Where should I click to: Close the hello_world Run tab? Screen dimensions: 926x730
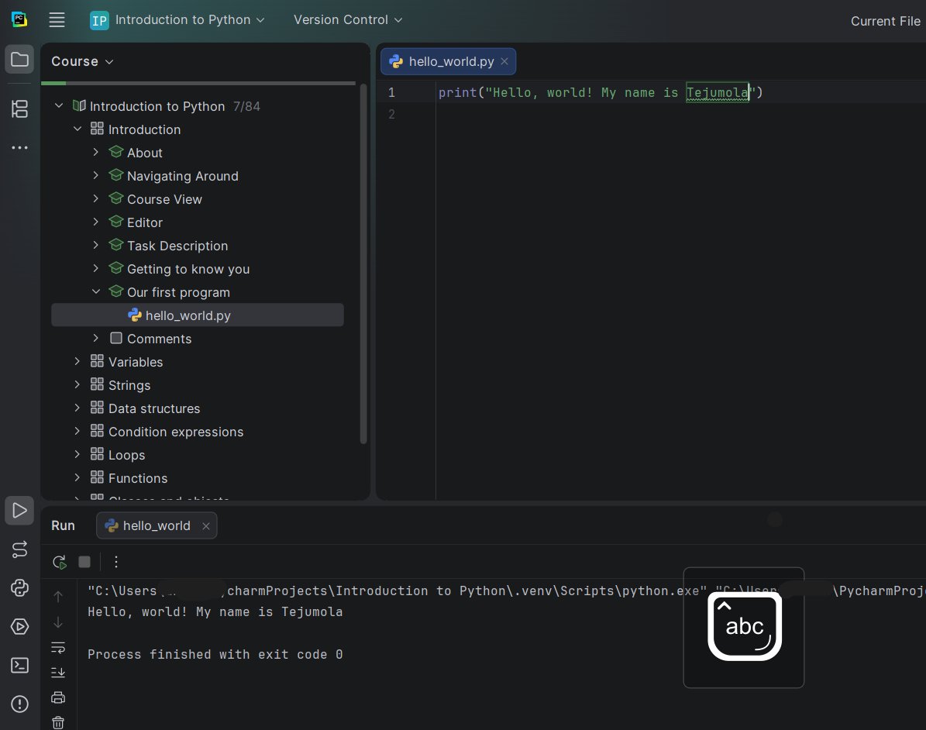click(x=206, y=526)
